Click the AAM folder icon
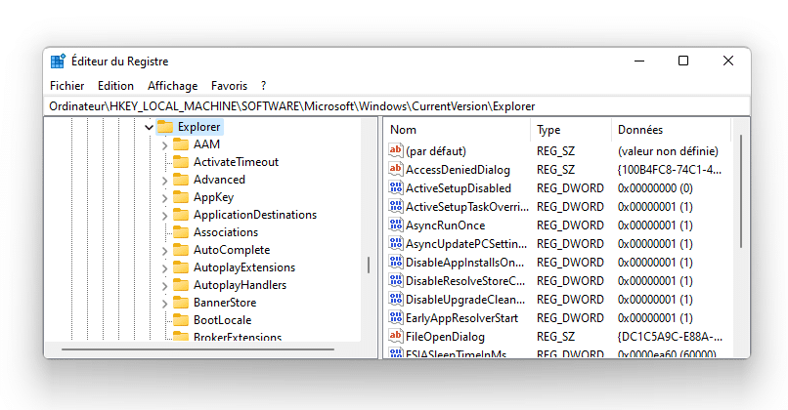The height and width of the screenshot is (410, 788). coord(181,144)
